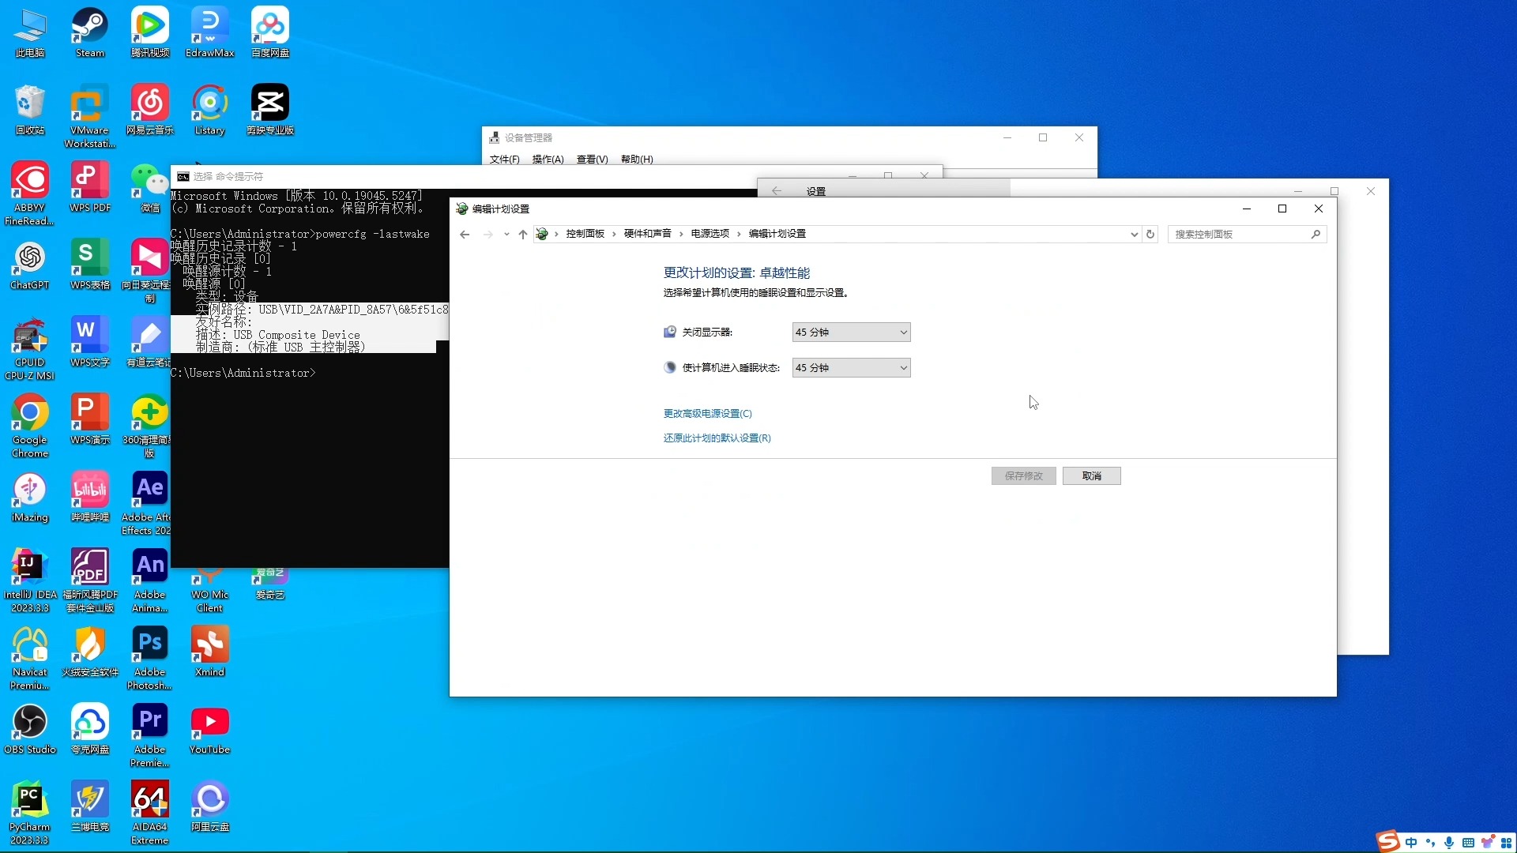Open advanced power settings link
The width and height of the screenshot is (1517, 853).
(707, 412)
